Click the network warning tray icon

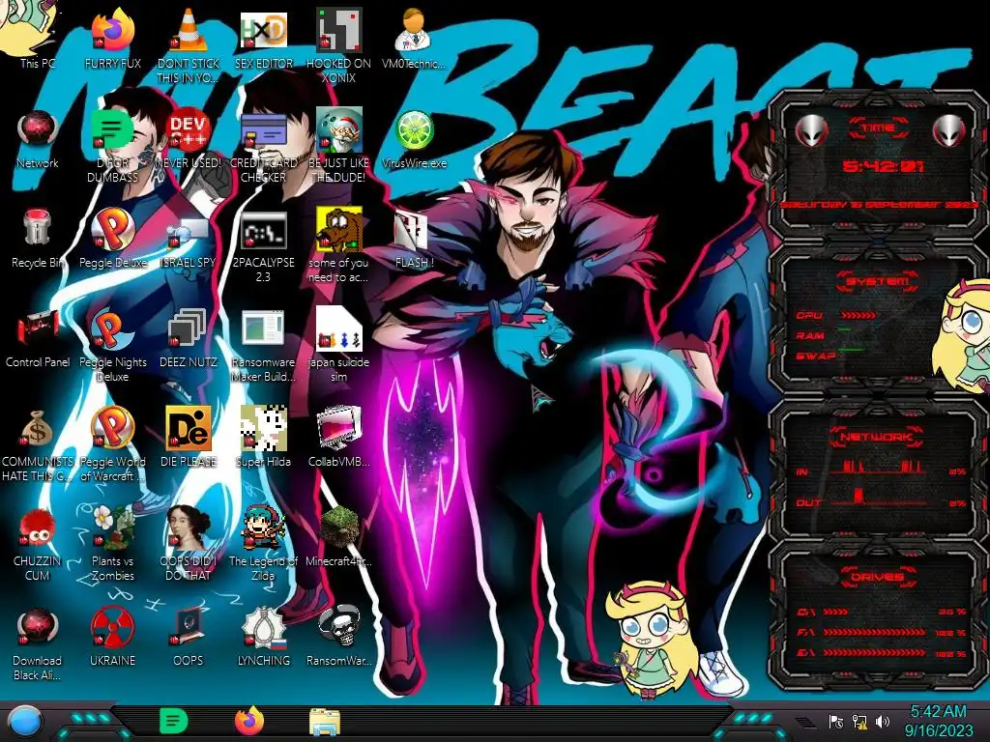pos(859,722)
